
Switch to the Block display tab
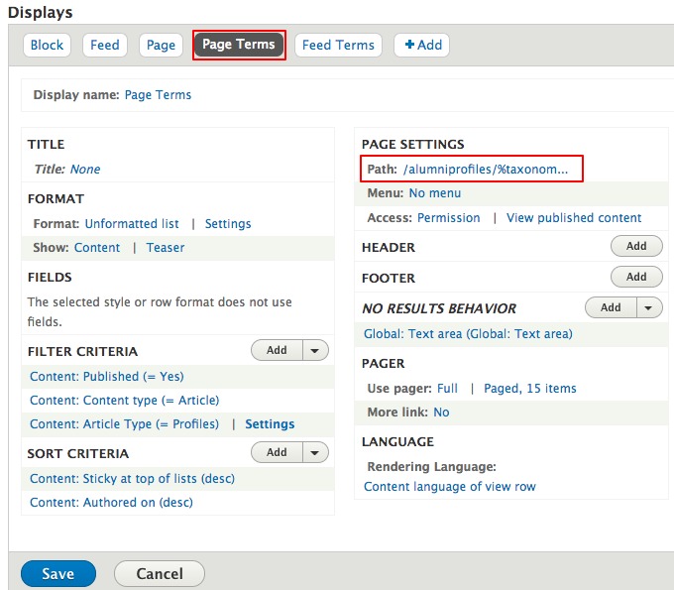[47, 45]
